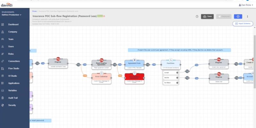Click the True label before the Functions node
256x128 pixels.
(x=154, y=65)
